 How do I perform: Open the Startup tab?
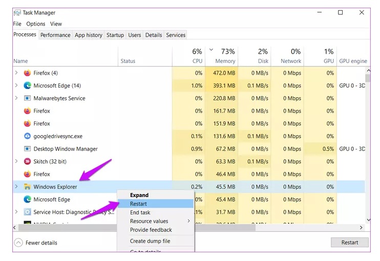coord(115,35)
